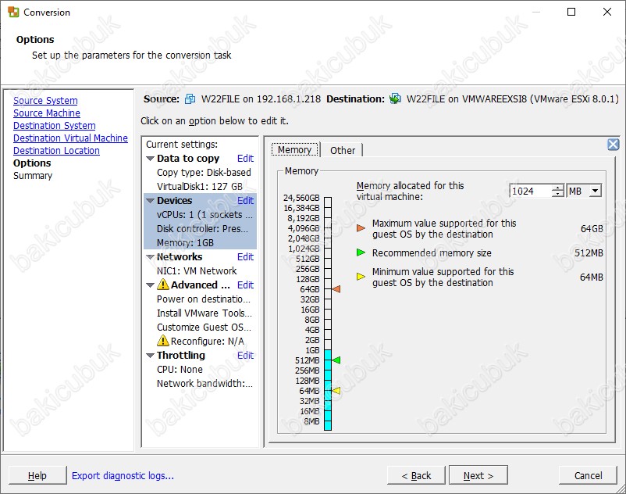This screenshot has height=494, width=626.
Task: Click the yellow minimum value legend arrow
Action: (x=361, y=277)
